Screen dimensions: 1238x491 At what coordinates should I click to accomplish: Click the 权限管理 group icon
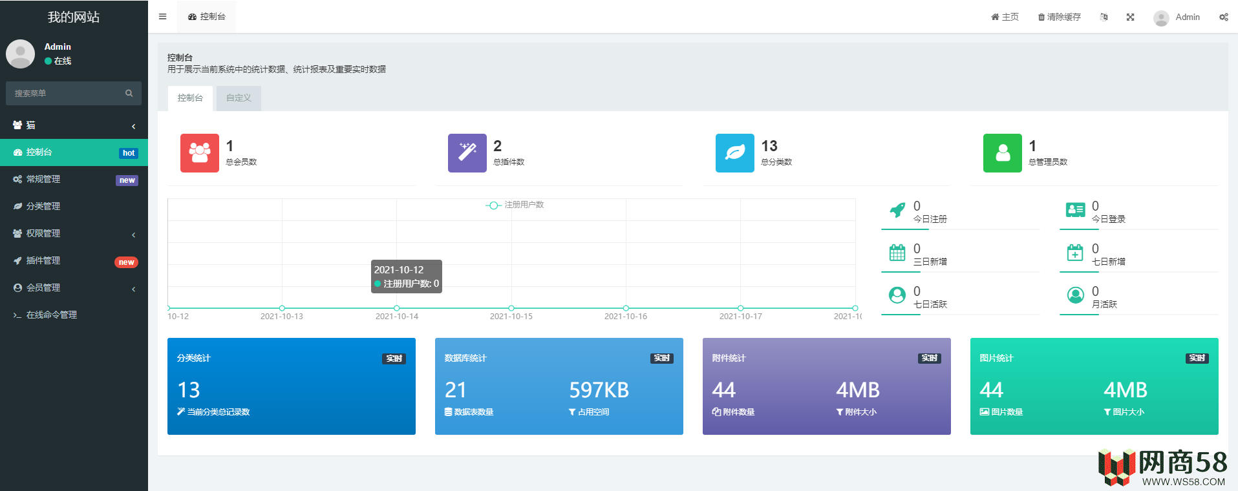click(17, 234)
